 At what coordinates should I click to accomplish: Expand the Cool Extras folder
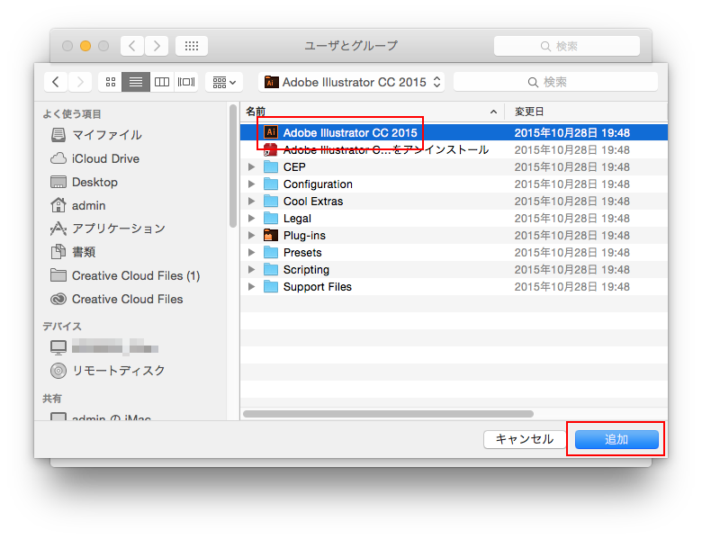[x=252, y=201]
